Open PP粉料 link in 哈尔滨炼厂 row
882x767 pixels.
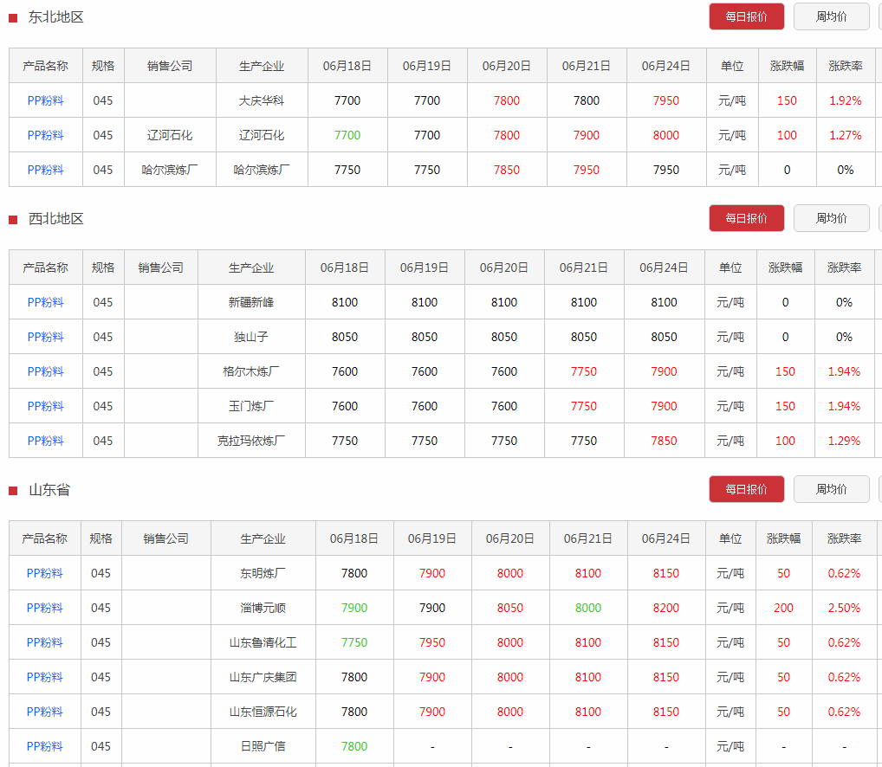[46, 170]
